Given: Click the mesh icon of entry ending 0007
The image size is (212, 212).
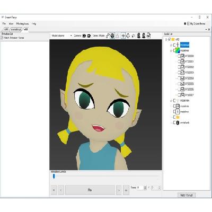Looking at the screenshot, I should [182, 95].
